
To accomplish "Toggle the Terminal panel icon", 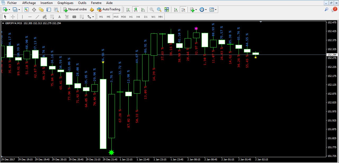I will click(49, 10).
